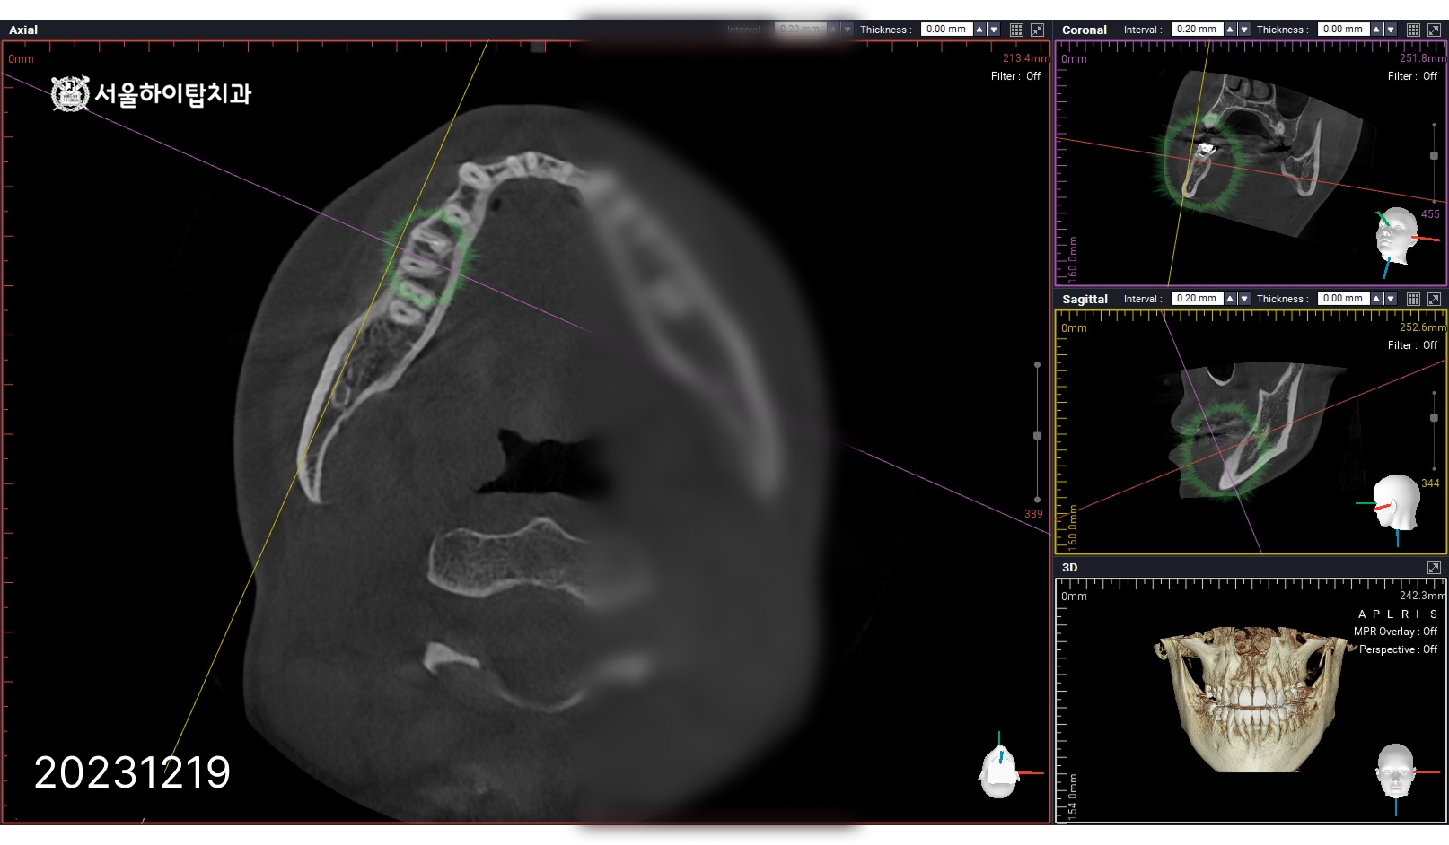Decrease the Axial Thickness value with down arrow
Image resolution: width=1449 pixels, height=845 pixels.
[x=994, y=30]
